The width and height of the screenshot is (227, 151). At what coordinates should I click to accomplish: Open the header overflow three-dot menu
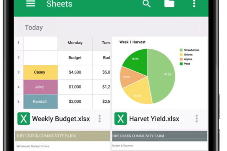pos(194,3)
